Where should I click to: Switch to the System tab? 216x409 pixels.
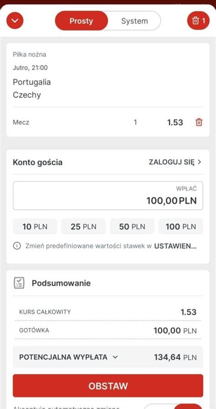(134, 21)
